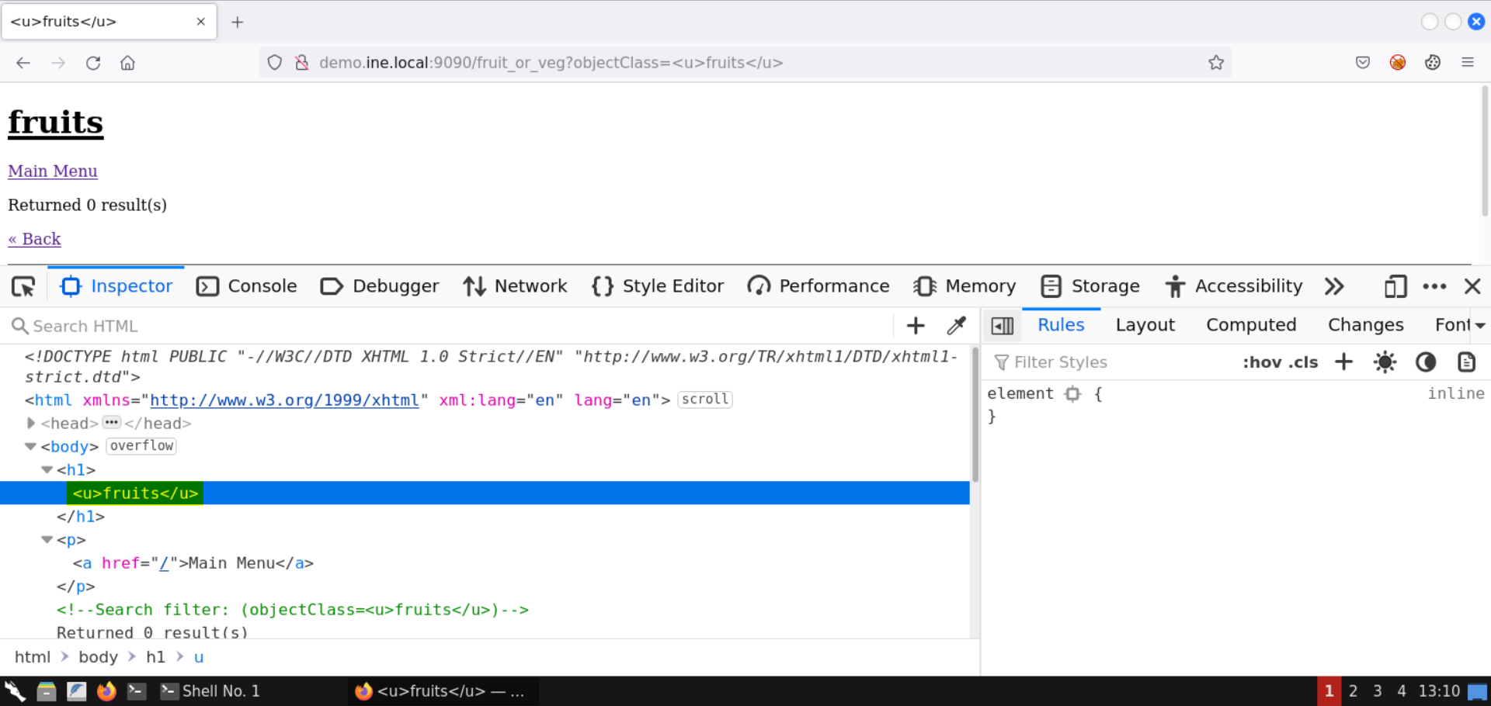Screen dimensions: 1491x706
Task: Toggle the :hov pseudo-class panel
Action: tap(1261, 362)
